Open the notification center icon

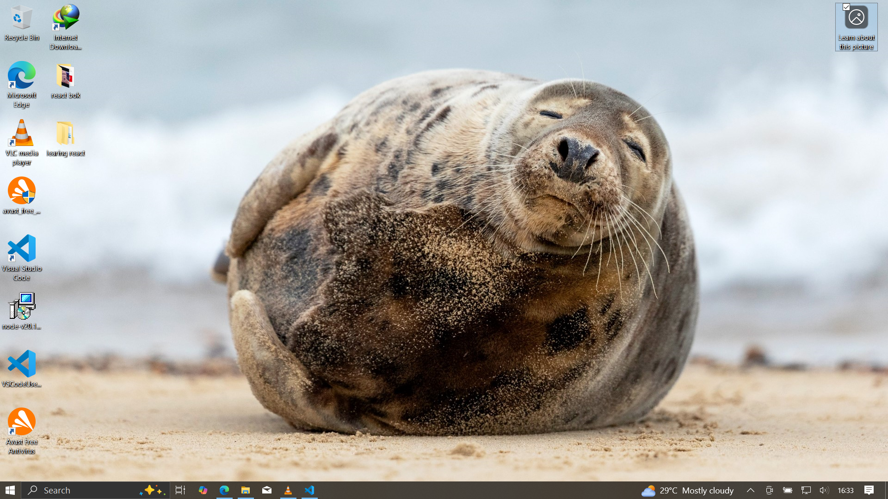(x=869, y=490)
